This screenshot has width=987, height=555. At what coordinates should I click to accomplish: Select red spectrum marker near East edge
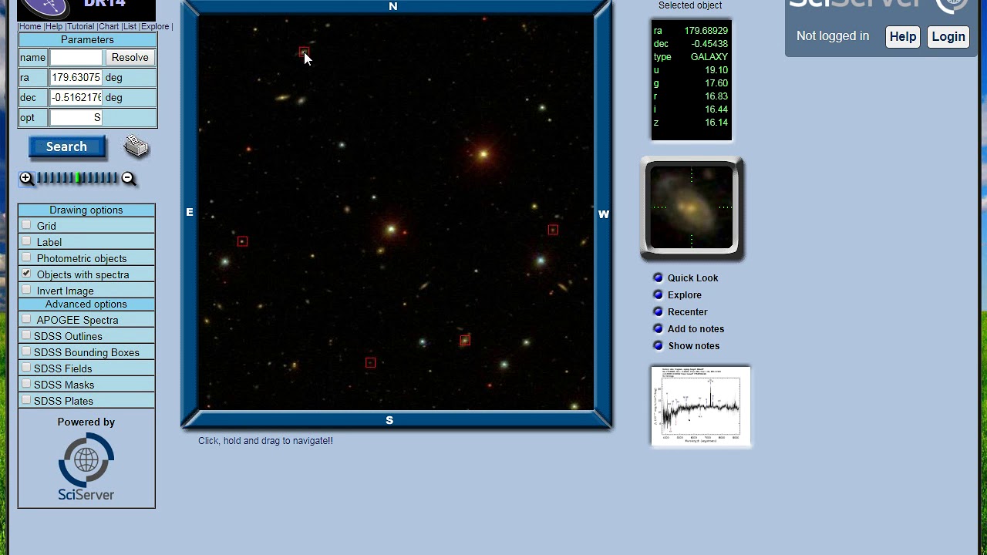242,241
